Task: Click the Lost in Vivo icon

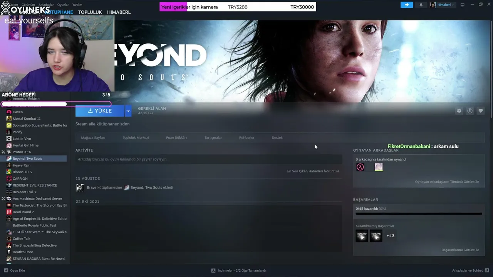Action: pos(9,138)
